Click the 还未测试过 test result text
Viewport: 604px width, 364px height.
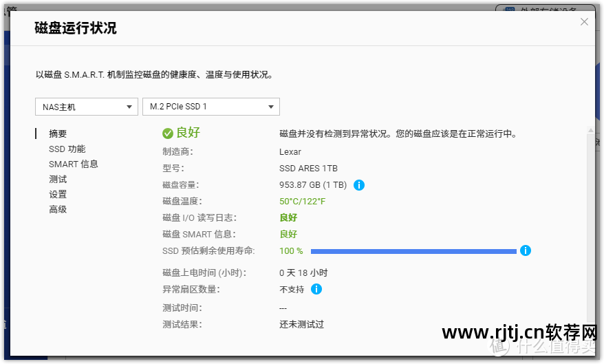click(x=301, y=324)
